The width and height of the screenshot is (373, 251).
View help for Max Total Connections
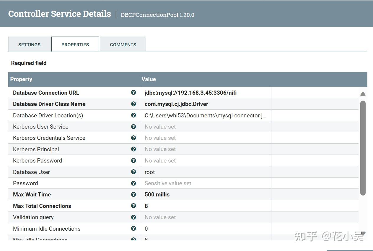133,206
